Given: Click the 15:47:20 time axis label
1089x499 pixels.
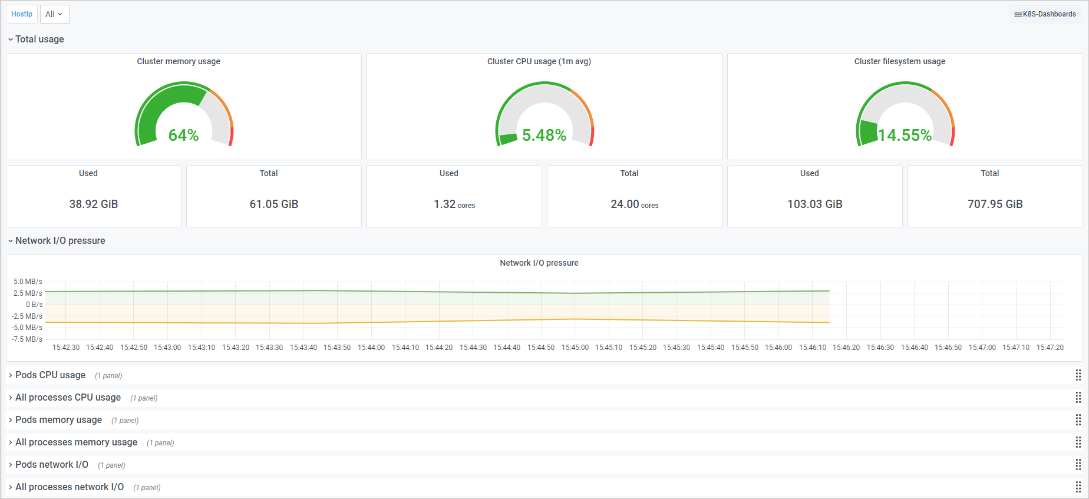Looking at the screenshot, I should point(1050,348).
